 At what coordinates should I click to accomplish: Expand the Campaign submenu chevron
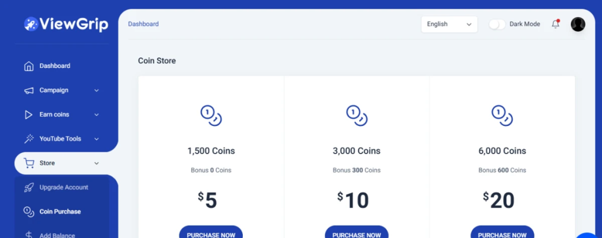96,91
